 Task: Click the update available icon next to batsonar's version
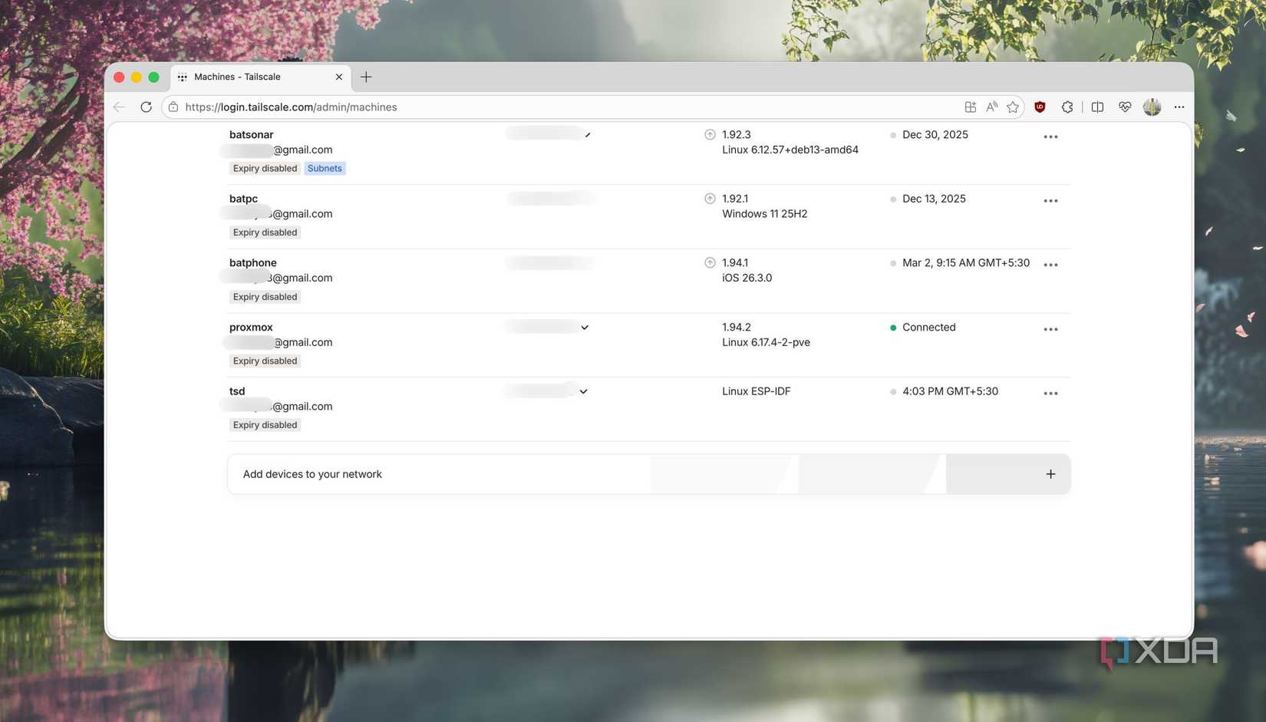710,134
